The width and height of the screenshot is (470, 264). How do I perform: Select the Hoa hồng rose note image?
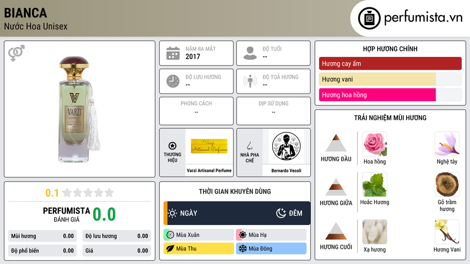click(375, 143)
